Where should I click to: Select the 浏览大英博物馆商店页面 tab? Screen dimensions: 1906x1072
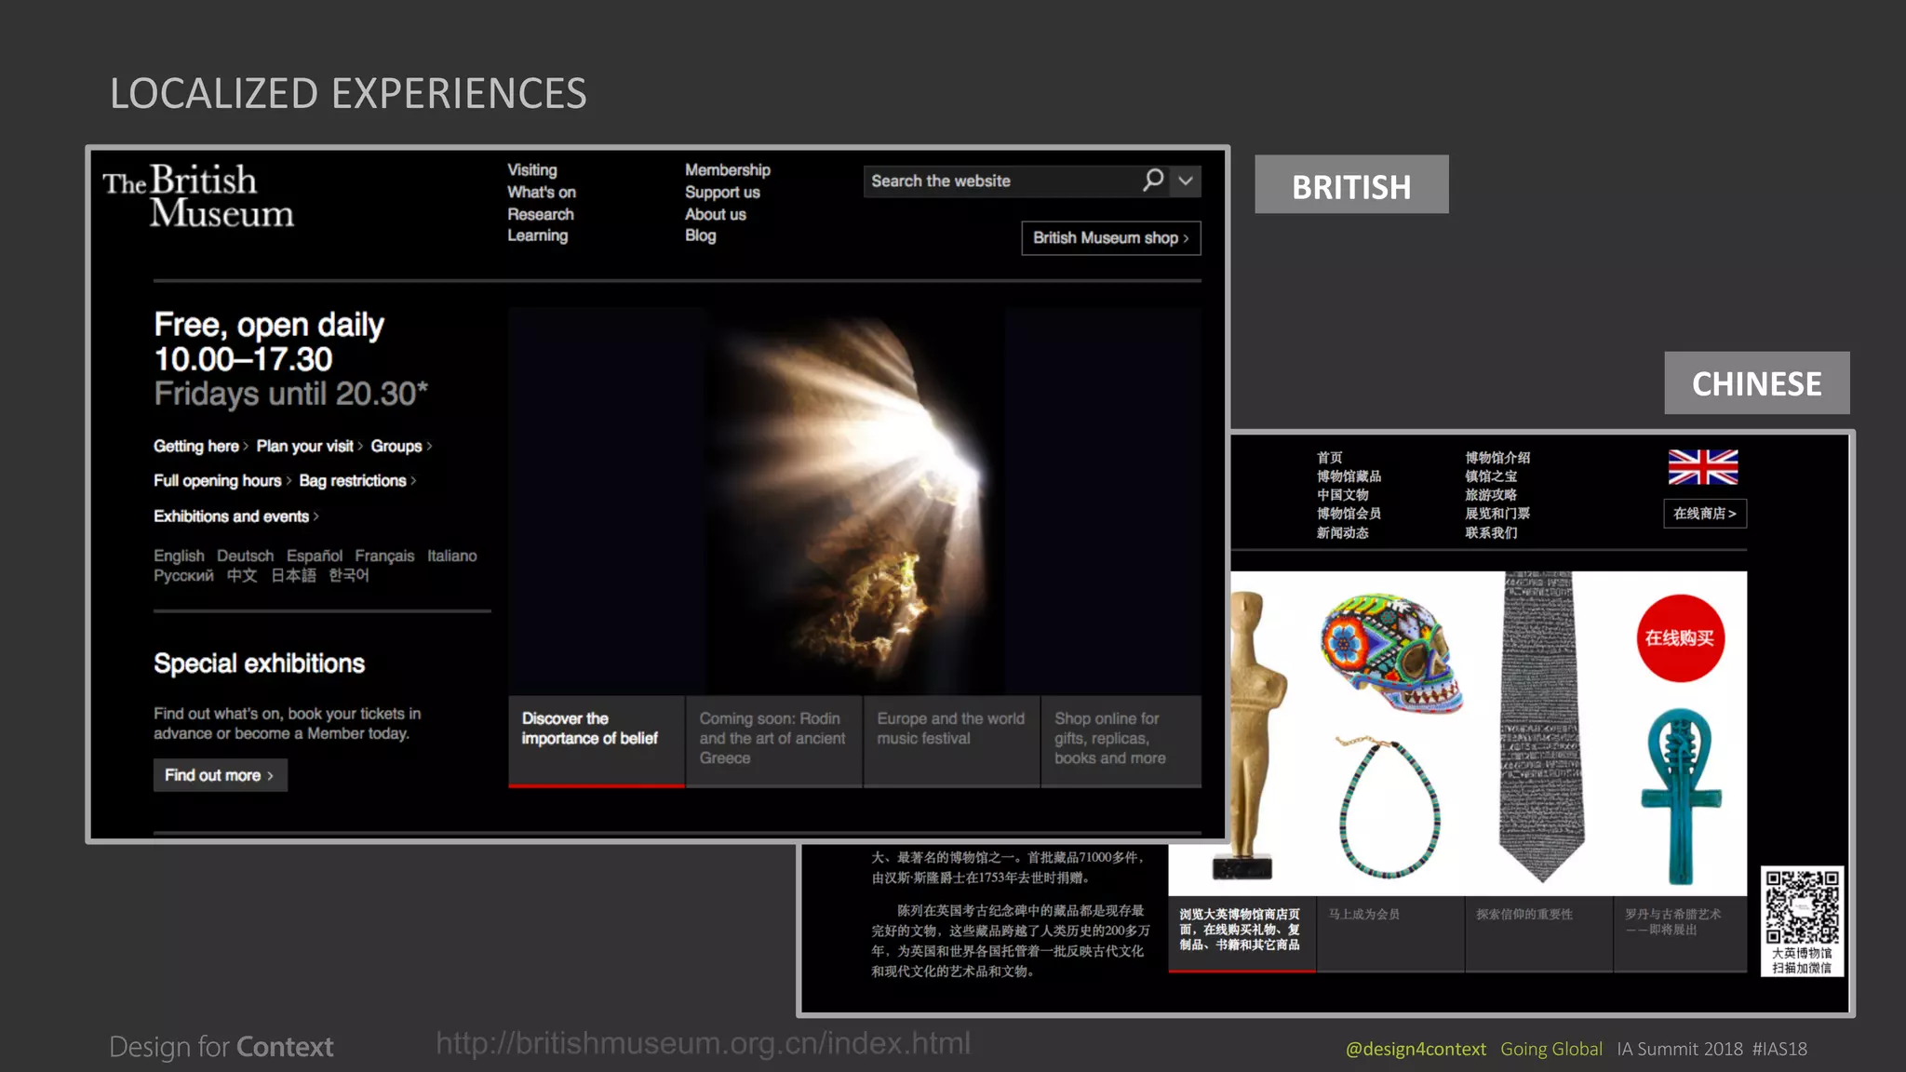coord(1242,933)
